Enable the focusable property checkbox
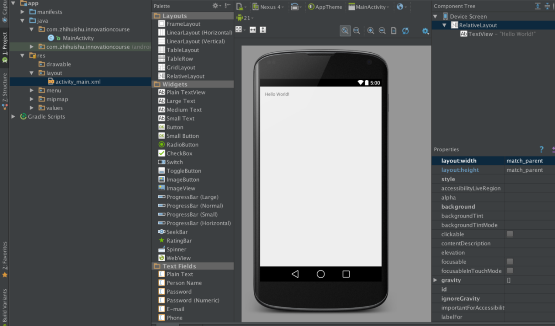555x326 pixels. pyautogui.click(x=510, y=261)
